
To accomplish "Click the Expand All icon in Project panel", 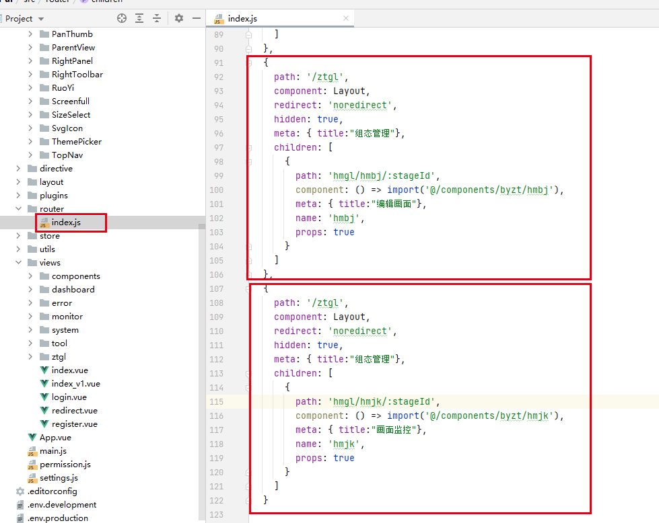I will [139, 19].
